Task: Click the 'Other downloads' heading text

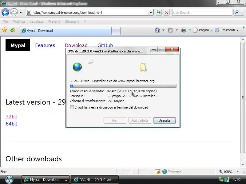Action: (34, 159)
